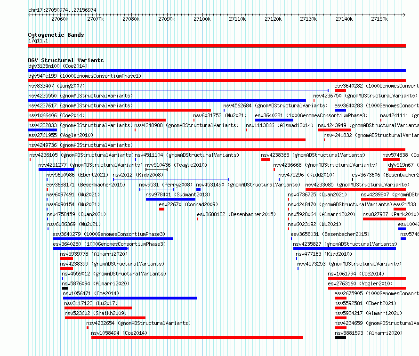Click nsv4236105 gnomAD variant label
Image resolution: width=419 pixels, height=356 pixels.
(81, 155)
